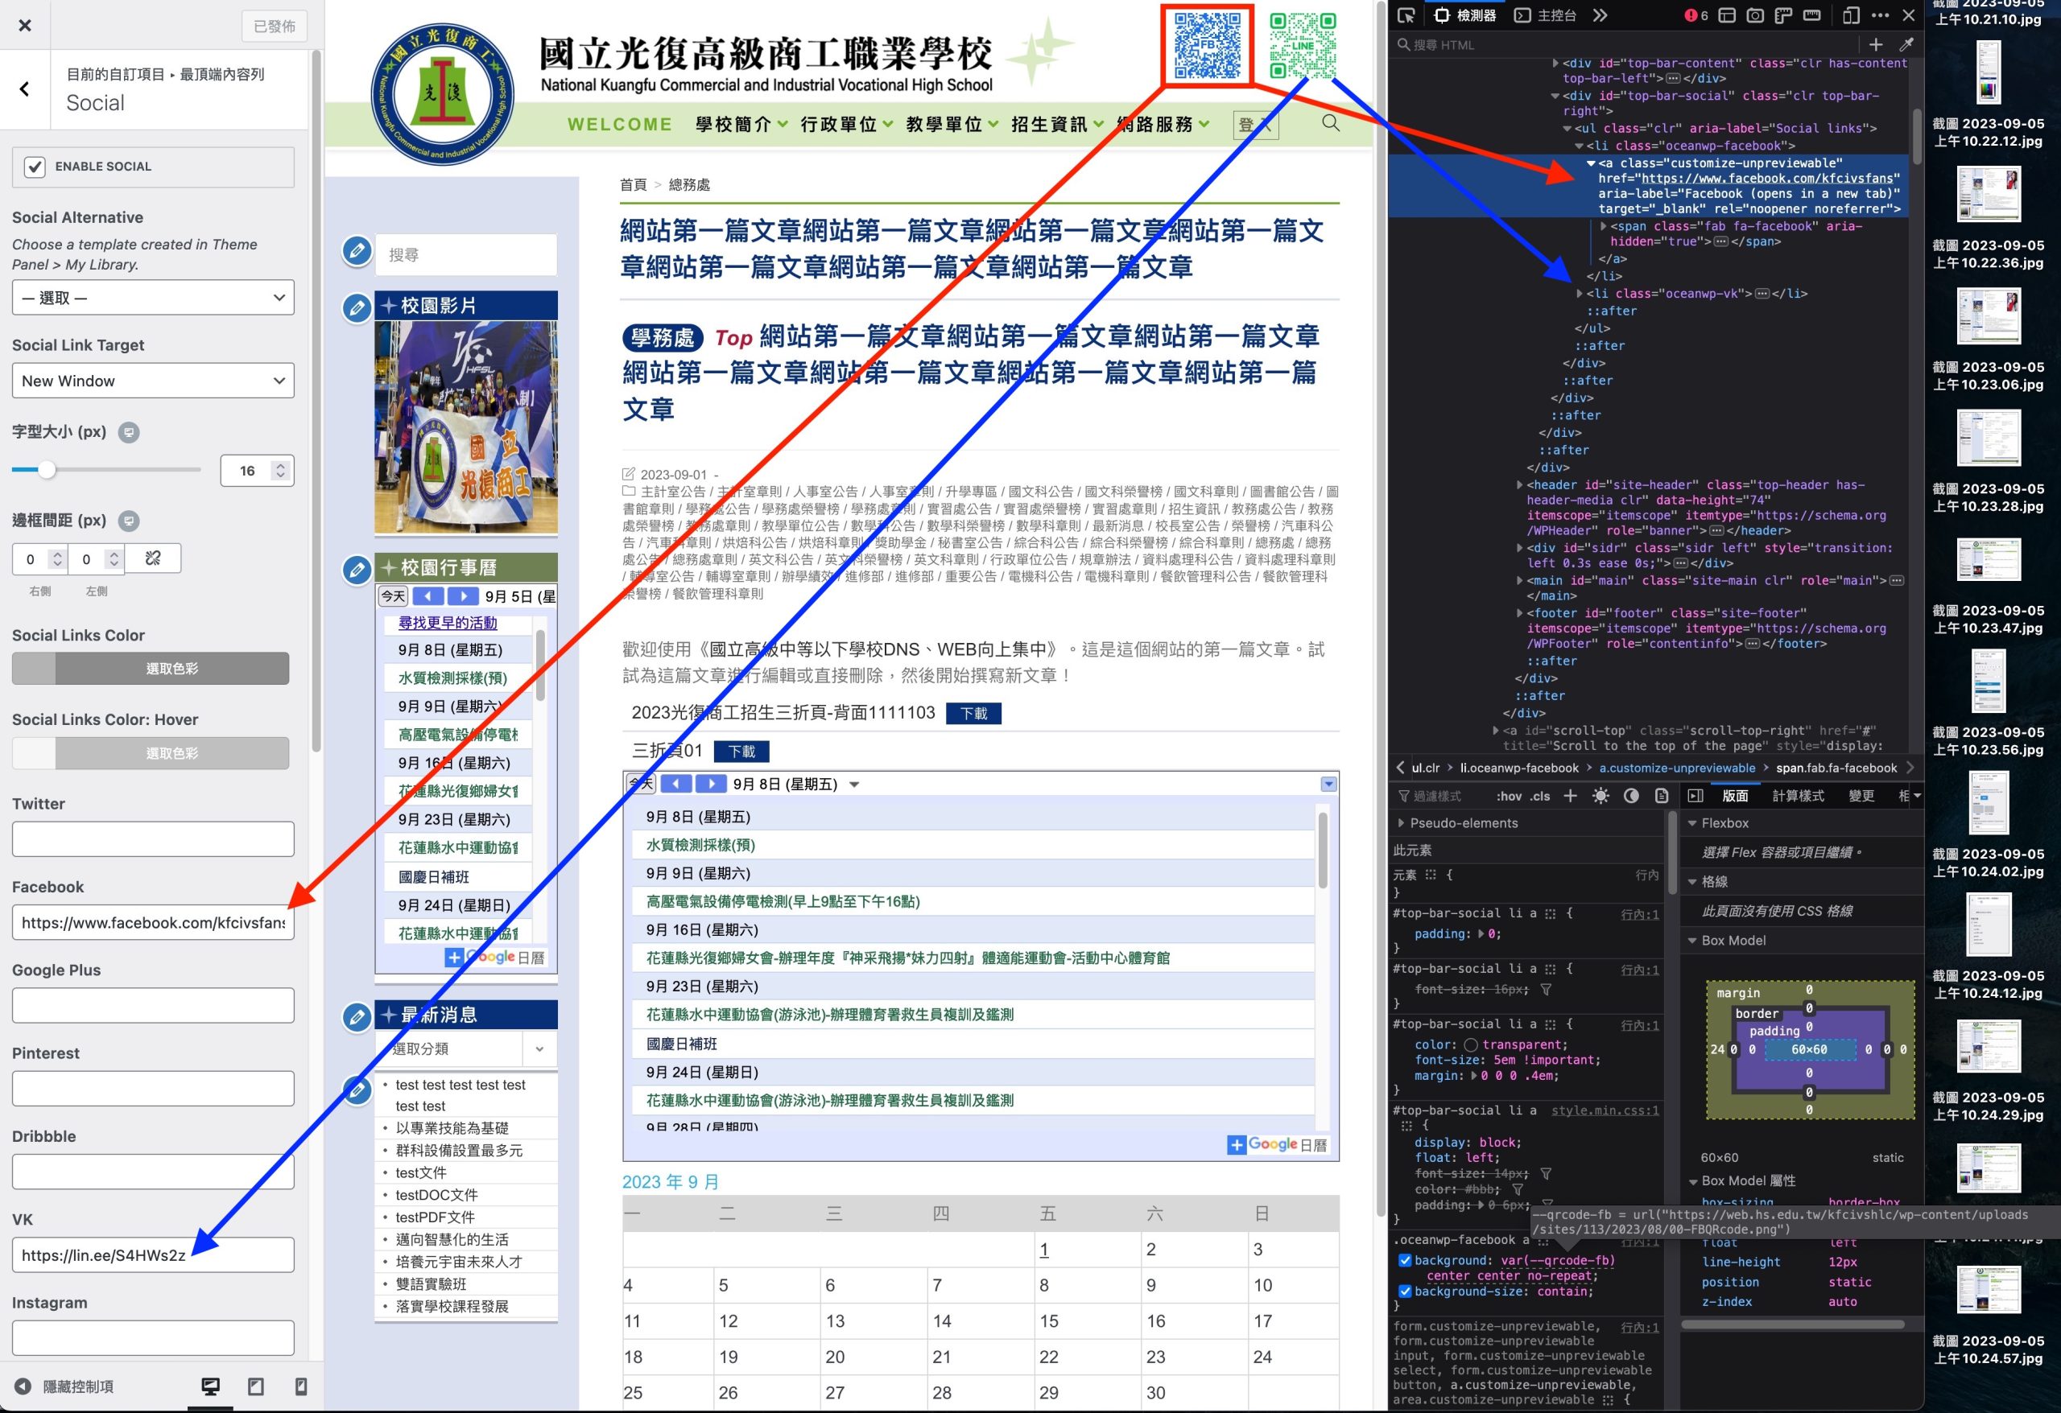Expand the footer#footer node
The height and width of the screenshot is (1413, 2061).
(x=1519, y=613)
